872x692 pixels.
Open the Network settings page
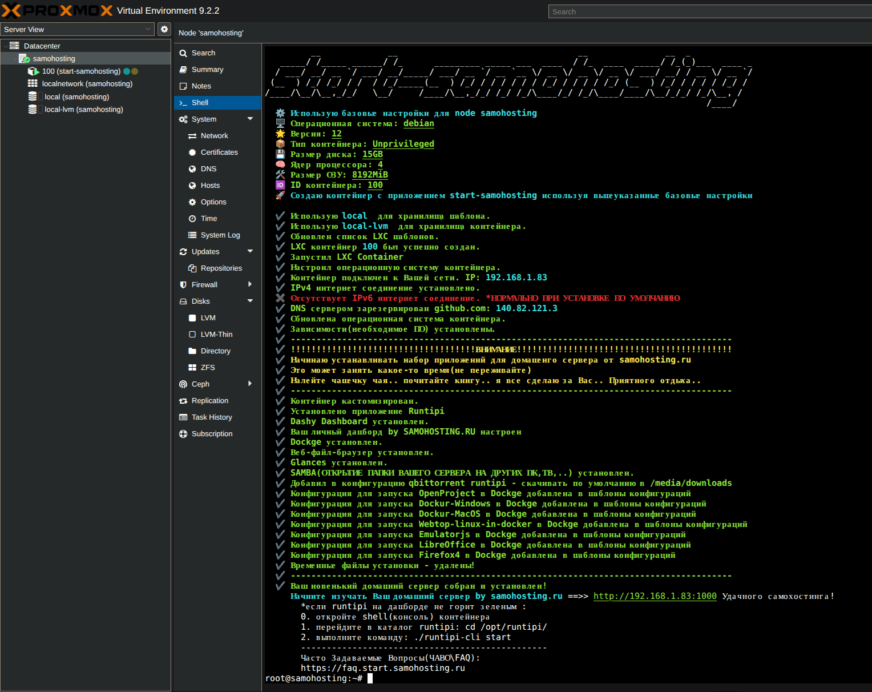(217, 136)
